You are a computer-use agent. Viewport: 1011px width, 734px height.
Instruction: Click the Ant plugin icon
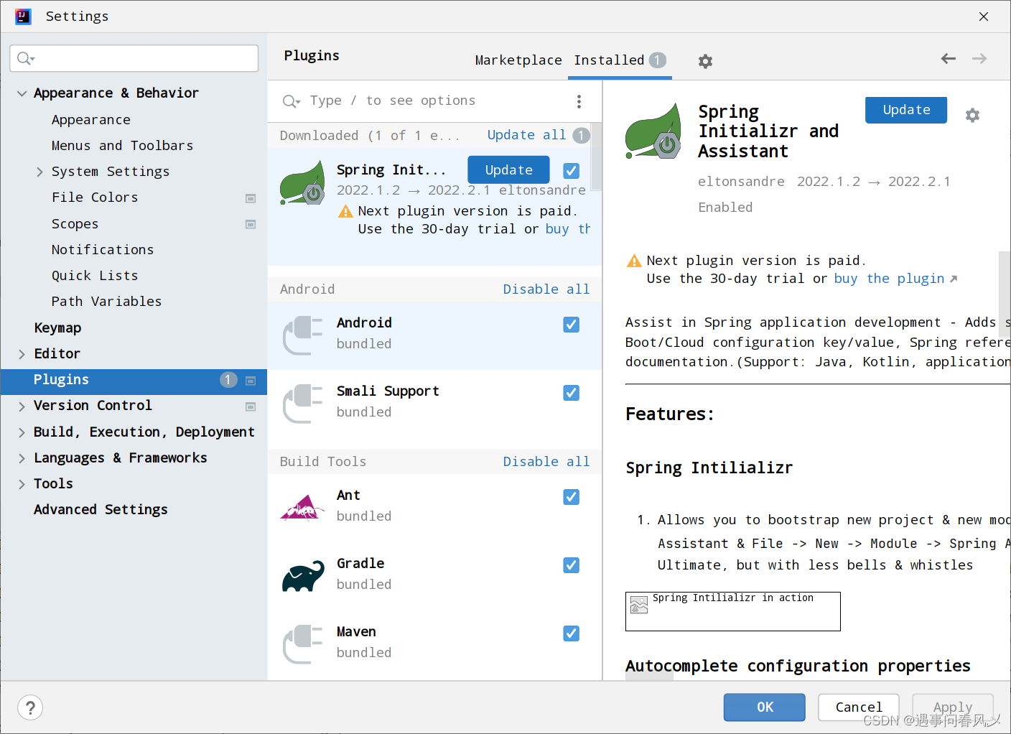tap(303, 508)
